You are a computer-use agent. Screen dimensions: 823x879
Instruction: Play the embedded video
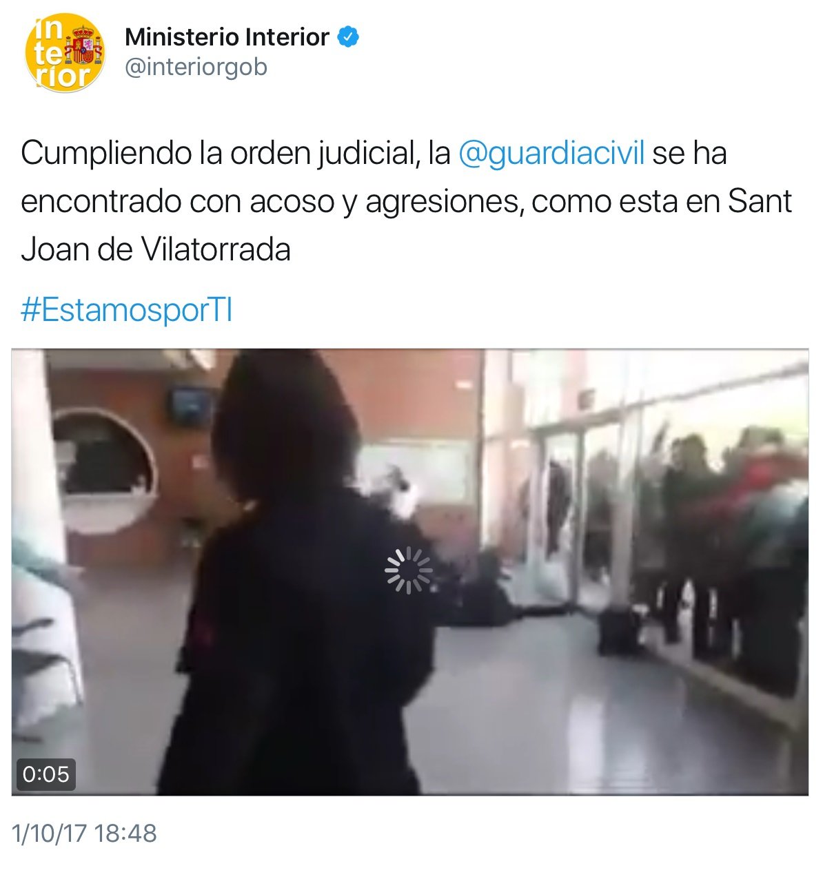pyautogui.click(x=409, y=572)
